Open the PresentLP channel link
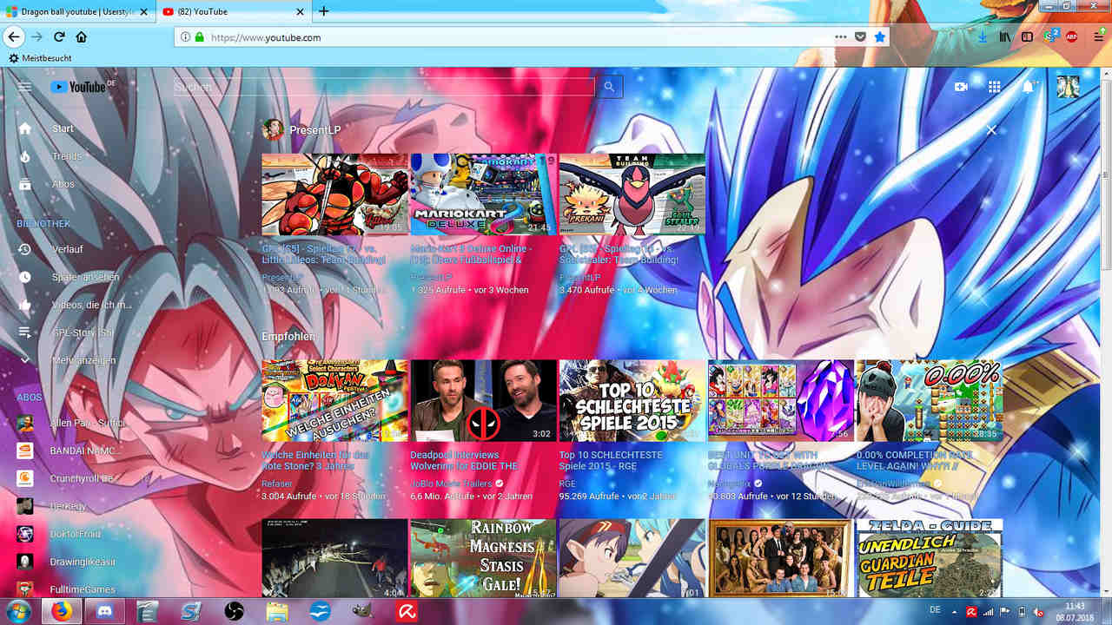1112x625 pixels. [x=315, y=129]
